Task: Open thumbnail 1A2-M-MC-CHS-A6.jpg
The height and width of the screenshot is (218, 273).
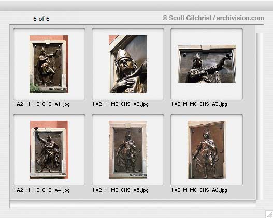Action: [x=207, y=150]
